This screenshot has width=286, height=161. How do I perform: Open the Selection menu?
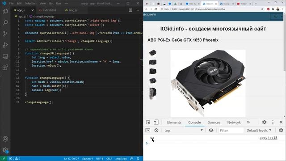click(30, 3)
